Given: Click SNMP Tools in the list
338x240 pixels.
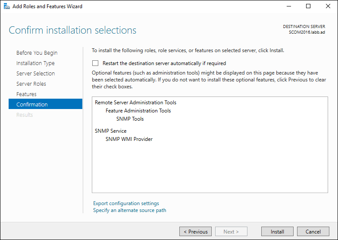Looking at the screenshot, I should click(130, 119).
